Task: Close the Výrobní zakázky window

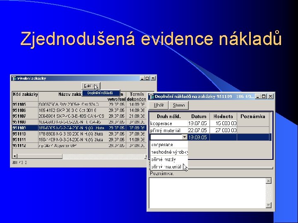Action: tap(153, 78)
